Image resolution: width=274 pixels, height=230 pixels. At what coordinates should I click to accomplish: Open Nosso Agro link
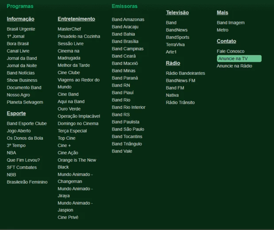(18, 95)
